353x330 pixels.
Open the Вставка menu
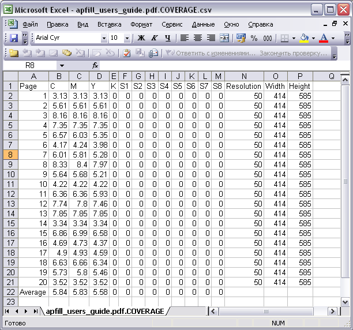110,24
